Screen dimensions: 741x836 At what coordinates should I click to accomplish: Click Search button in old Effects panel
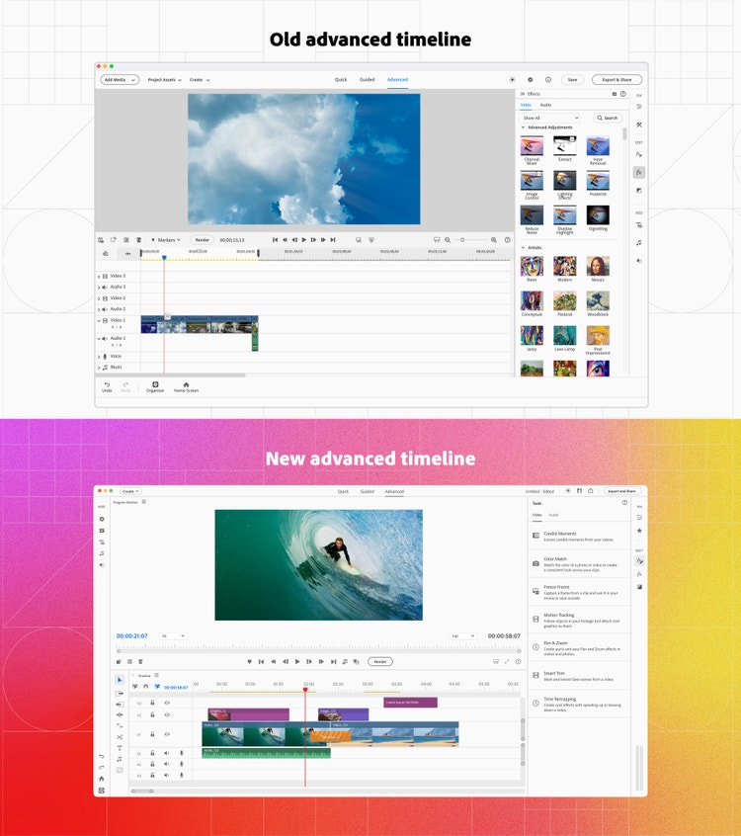click(608, 118)
